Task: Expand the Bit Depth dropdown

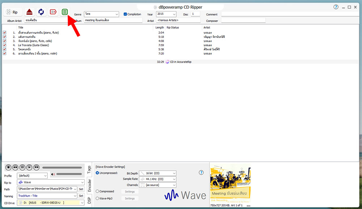Action: (158, 173)
